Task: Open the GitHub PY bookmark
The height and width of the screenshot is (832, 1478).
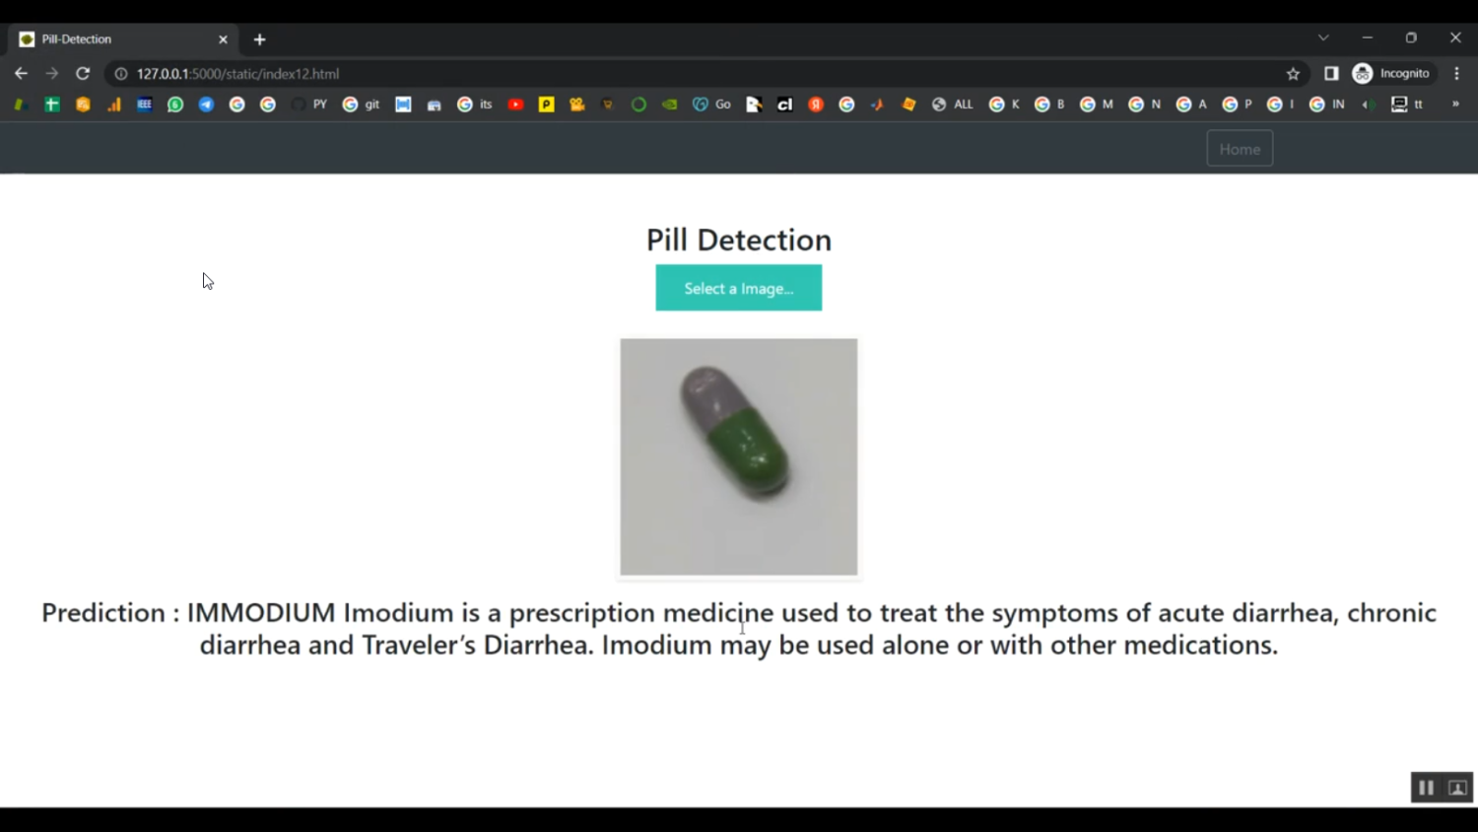Action: [x=309, y=104]
